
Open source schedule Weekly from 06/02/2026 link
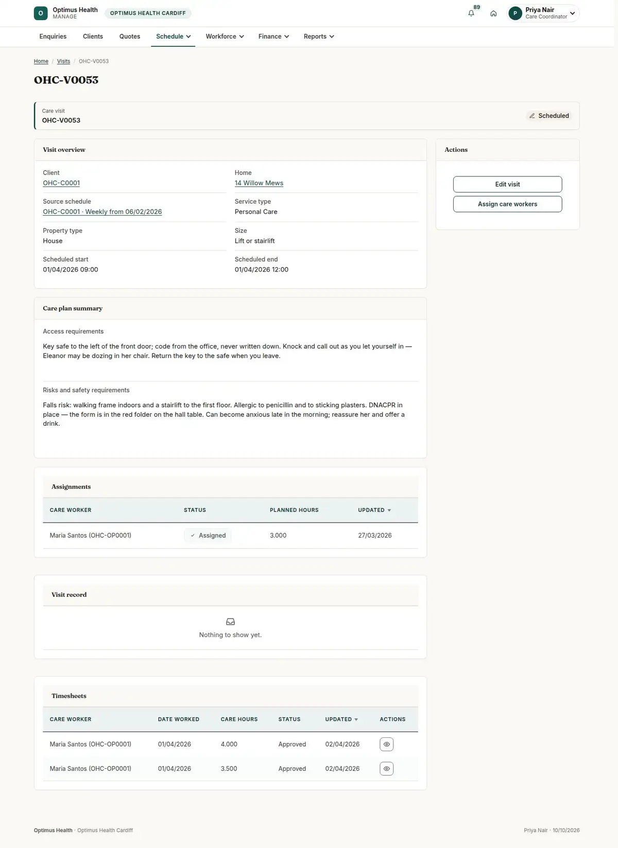point(102,212)
